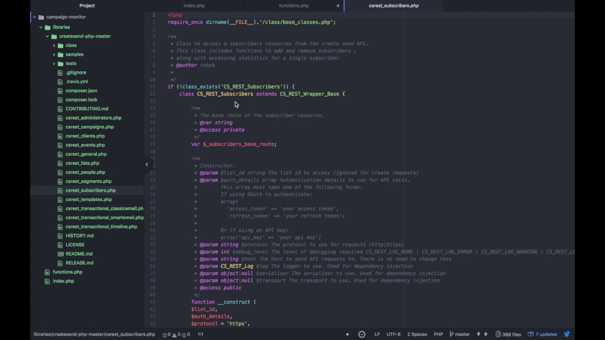The image size is (605, 340).
Task: Open the 7 updates package notice
Action: click(x=542, y=334)
